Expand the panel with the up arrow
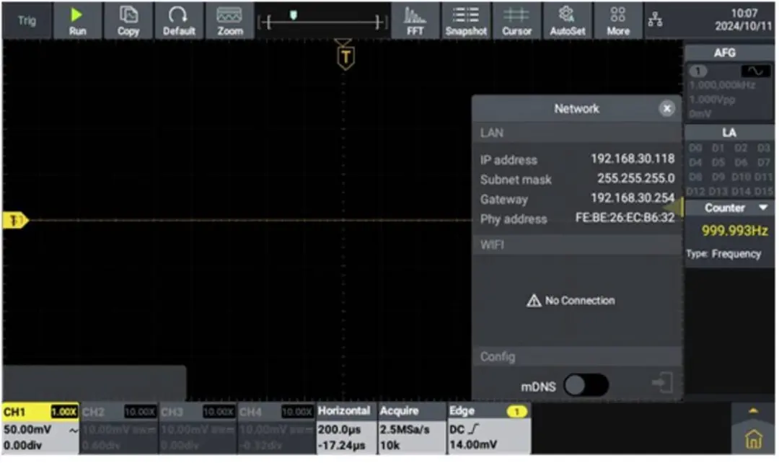 (753, 411)
